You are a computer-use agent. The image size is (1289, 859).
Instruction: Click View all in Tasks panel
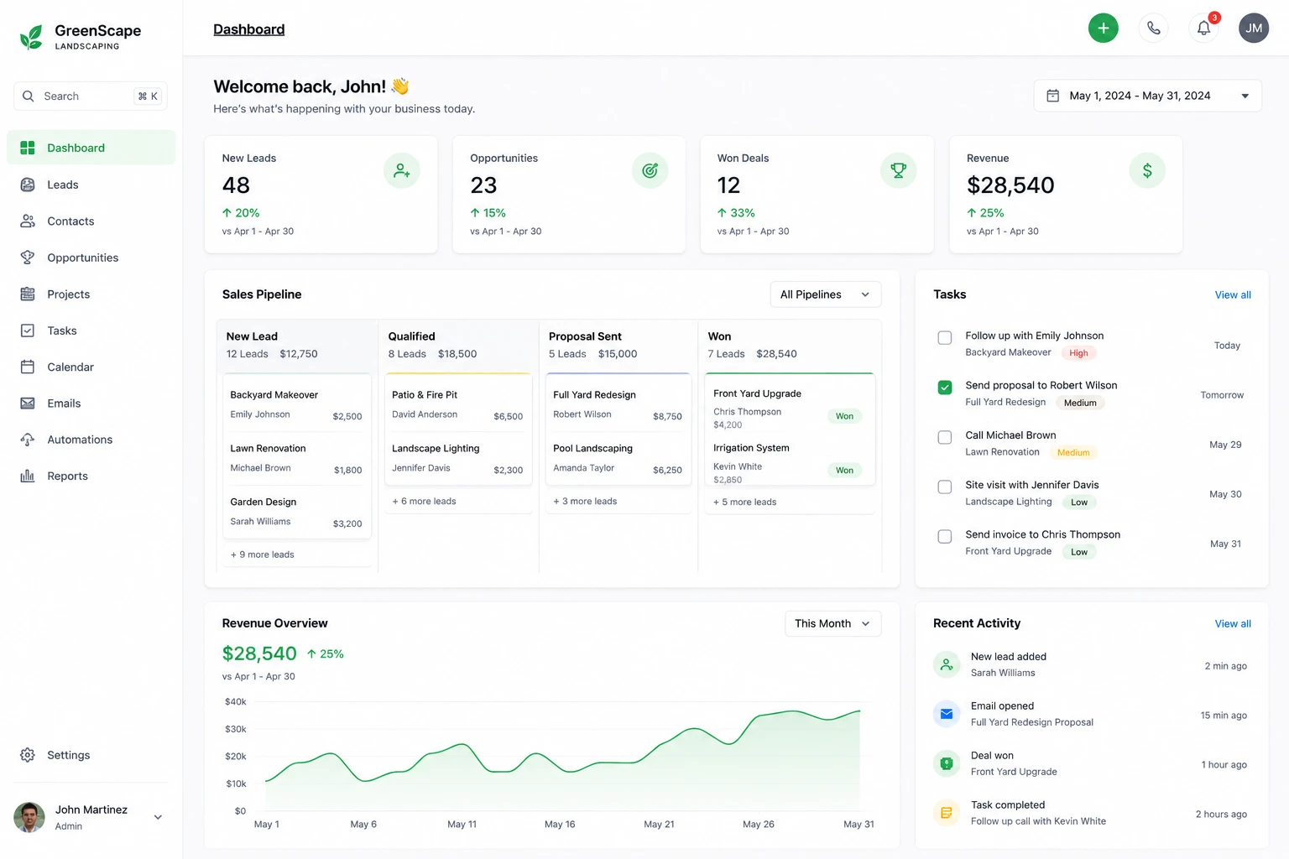[x=1233, y=294]
